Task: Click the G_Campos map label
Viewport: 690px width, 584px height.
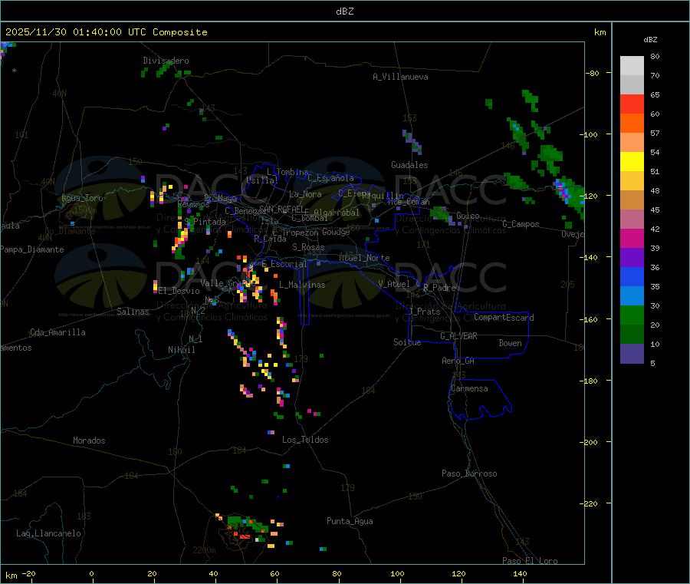Action: tap(521, 224)
